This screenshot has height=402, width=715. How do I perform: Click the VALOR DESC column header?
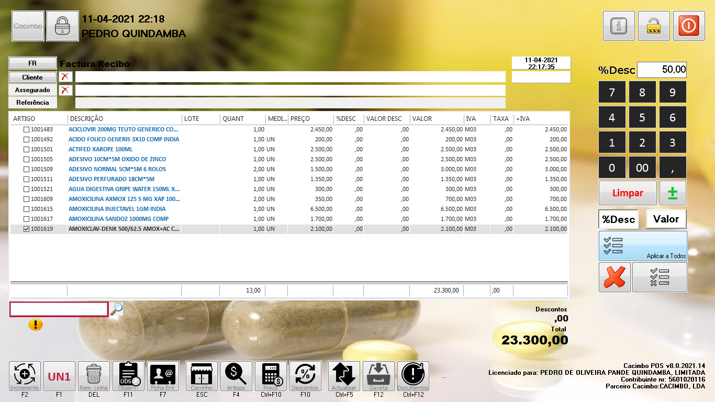pyautogui.click(x=387, y=119)
